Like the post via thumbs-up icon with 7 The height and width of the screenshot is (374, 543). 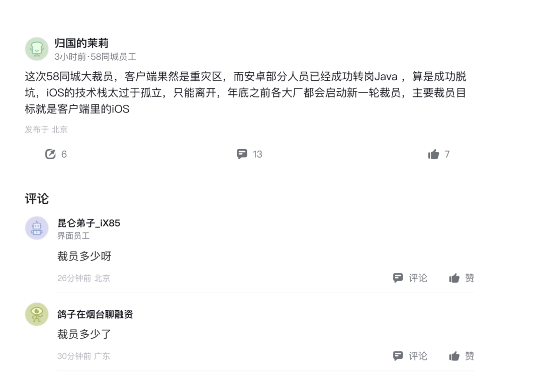[433, 154]
